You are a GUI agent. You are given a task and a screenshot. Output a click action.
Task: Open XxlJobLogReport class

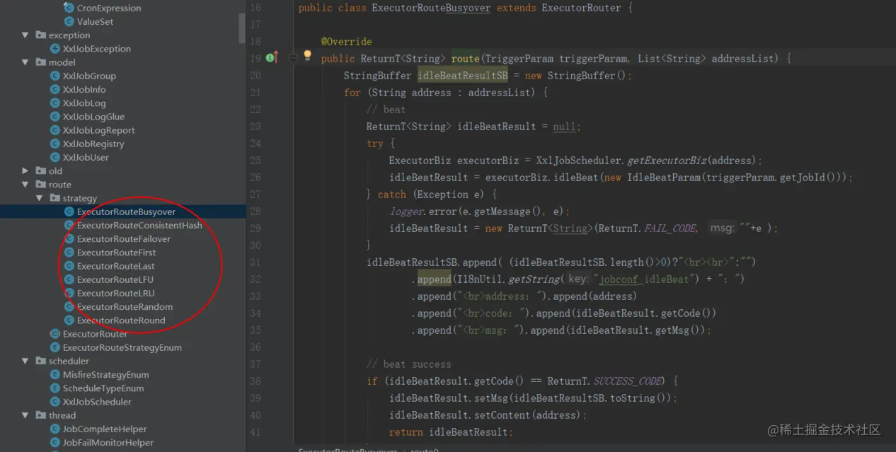pos(98,130)
